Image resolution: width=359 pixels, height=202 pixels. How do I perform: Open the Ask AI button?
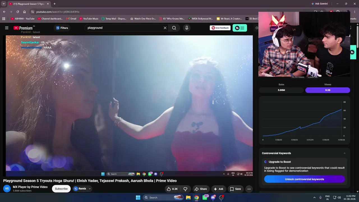pos(218,189)
